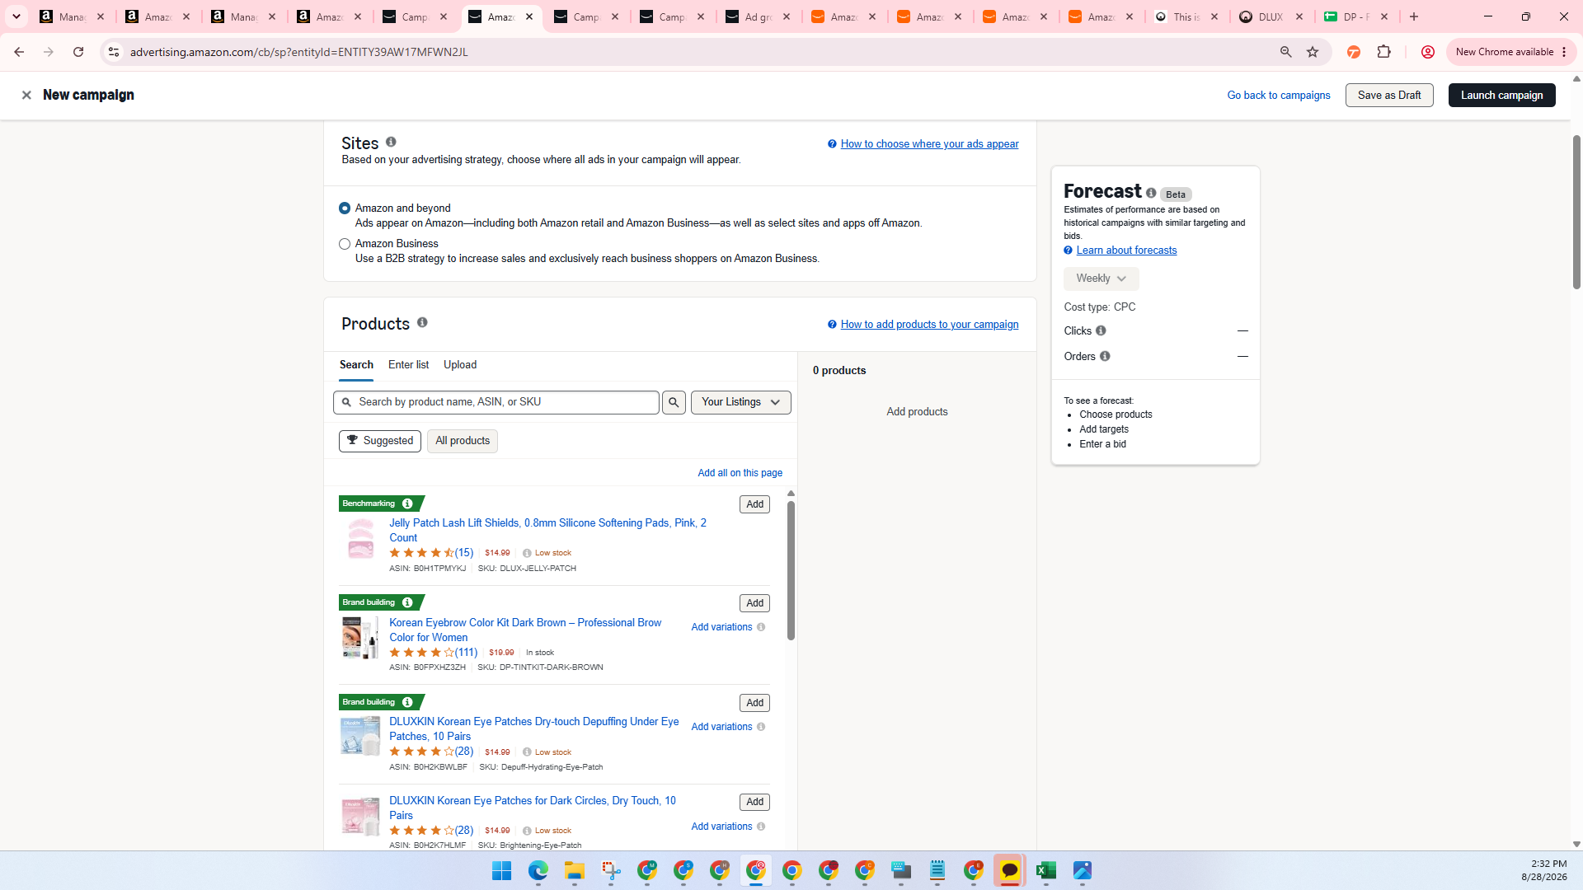Click the Benchmarking badge info icon
Screen dimensions: 1583x890
[407, 504]
